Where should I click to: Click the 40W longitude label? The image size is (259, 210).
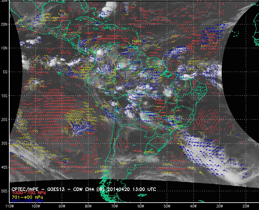pyautogui.click(x=193, y=206)
